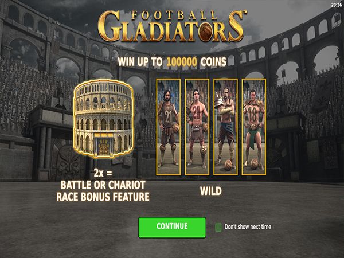
Task: Click the Don't show next time label
Action: [x=248, y=227]
